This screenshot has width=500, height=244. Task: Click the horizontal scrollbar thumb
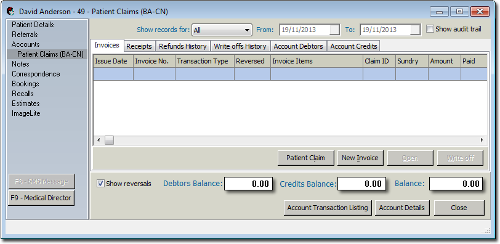click(x=109, y=140)
